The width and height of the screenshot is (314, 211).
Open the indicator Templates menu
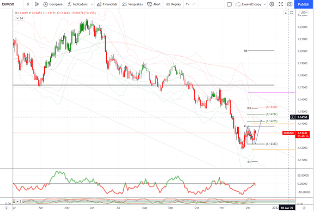tap(132, 4)
